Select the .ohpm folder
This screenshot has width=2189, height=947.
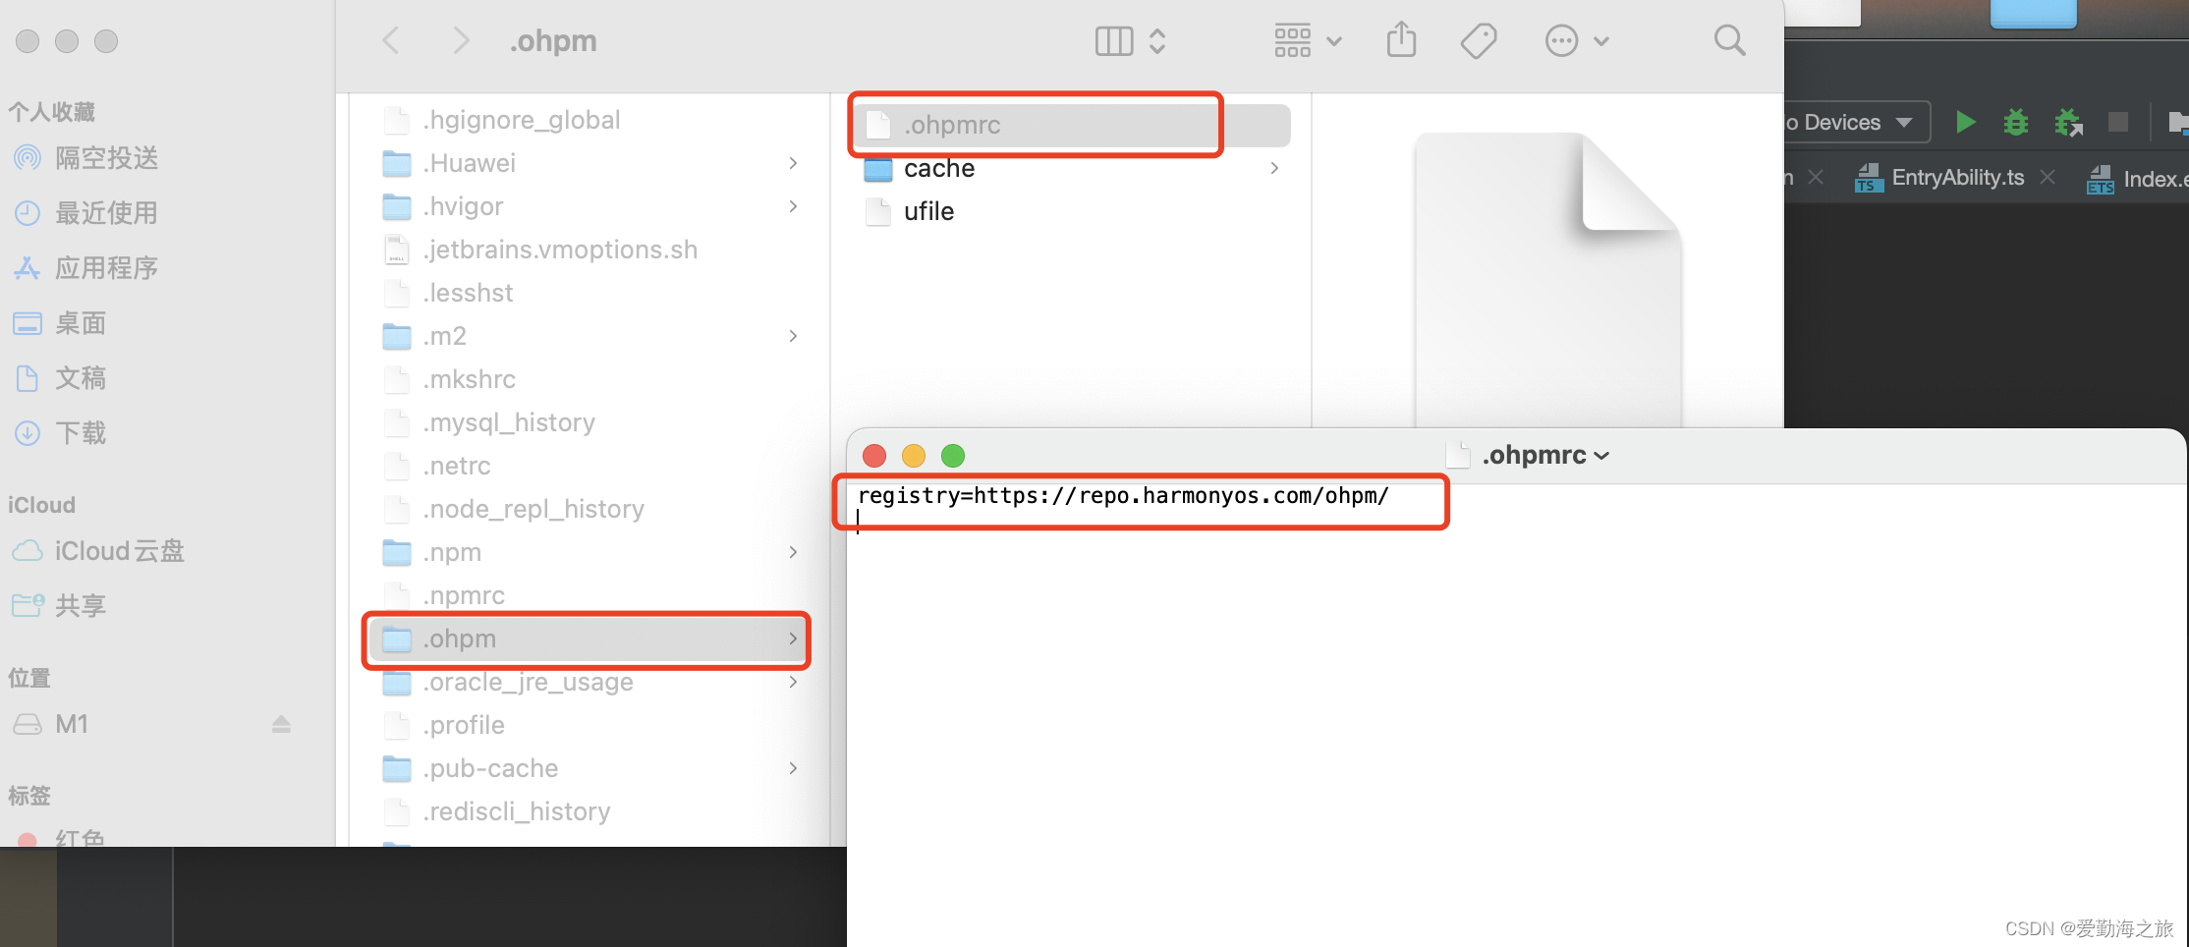[589, 639]
